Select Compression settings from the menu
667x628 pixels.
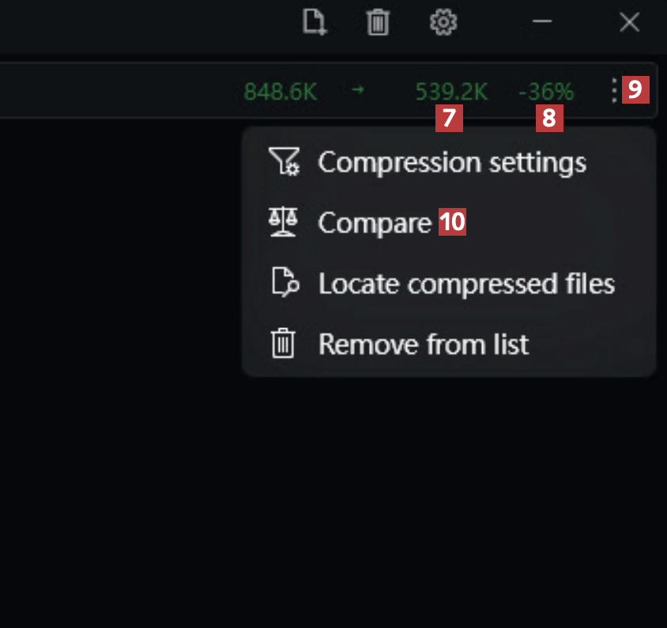click(451, 162)
